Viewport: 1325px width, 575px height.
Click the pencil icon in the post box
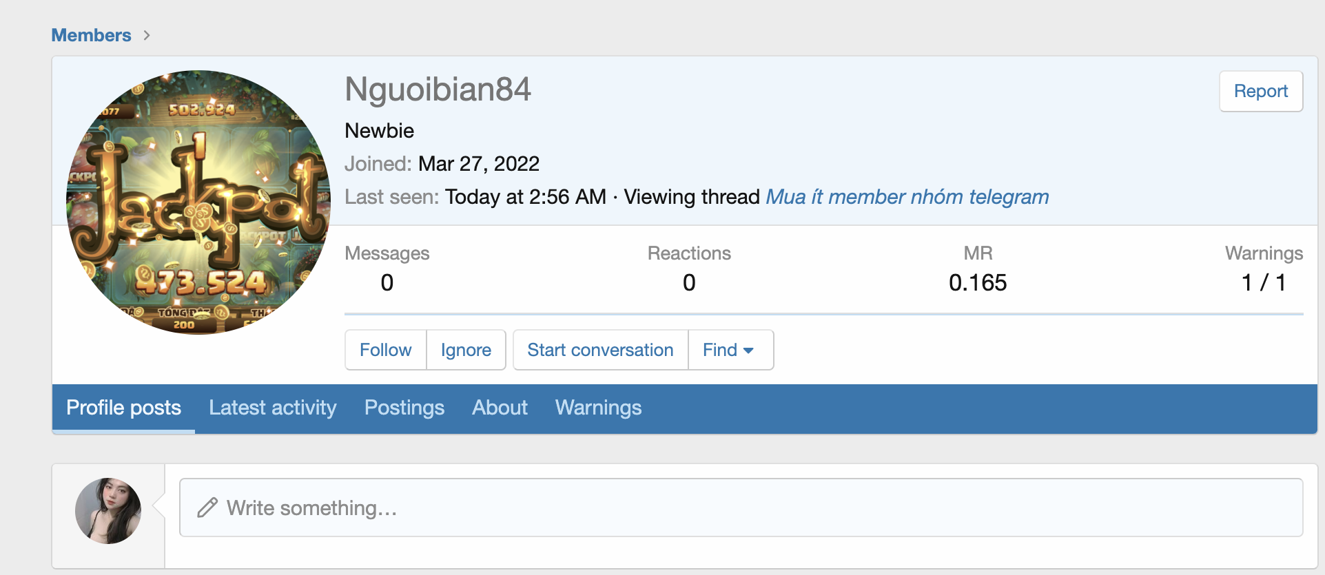(x=207, y=508)
